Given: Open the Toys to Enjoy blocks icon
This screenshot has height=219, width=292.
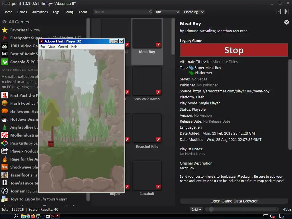Looking at the screenshot, I should click(x=5, y=199).
